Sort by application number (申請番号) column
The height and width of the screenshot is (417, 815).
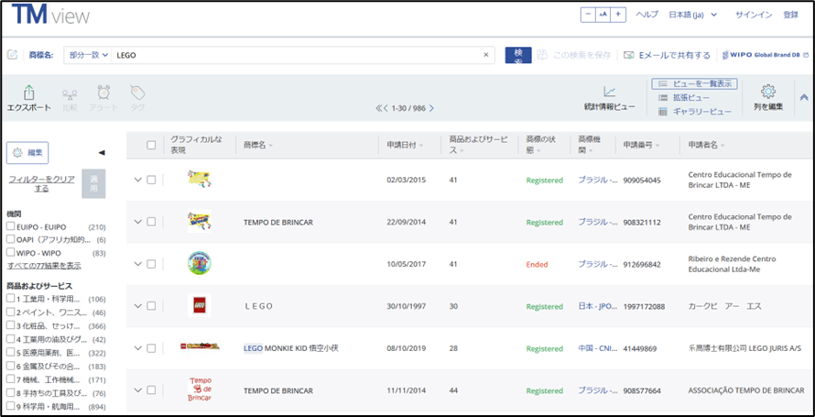[x=641, y=146]
